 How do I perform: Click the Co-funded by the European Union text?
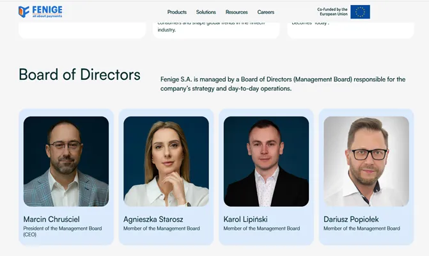coord(332,12)
